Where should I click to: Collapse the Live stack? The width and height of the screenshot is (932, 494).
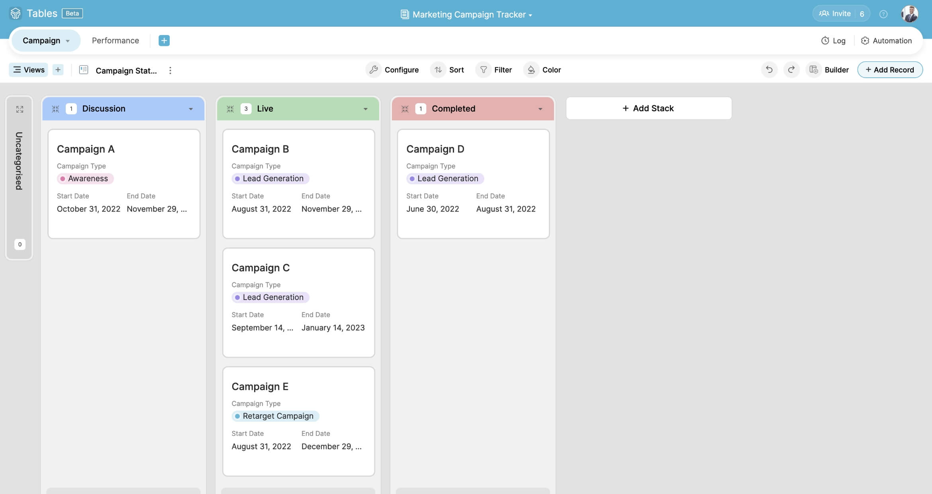point(230,109)
